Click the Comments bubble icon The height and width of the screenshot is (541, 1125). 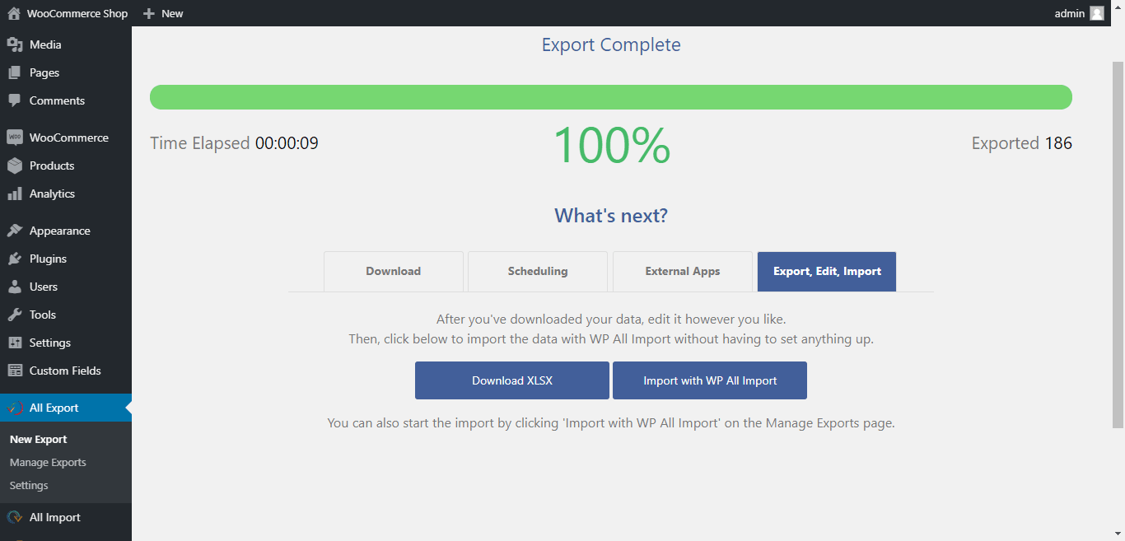[15, 100]
